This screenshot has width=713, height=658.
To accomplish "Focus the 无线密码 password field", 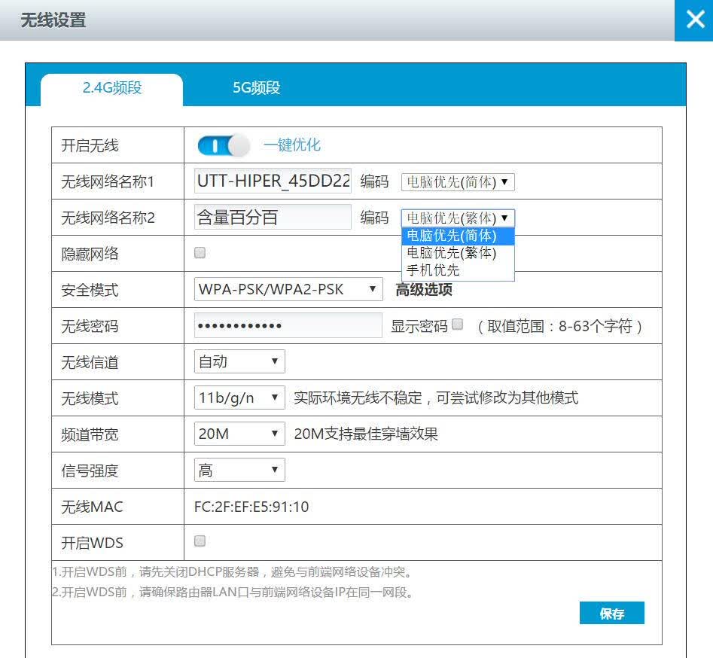I will pos(288,325).
